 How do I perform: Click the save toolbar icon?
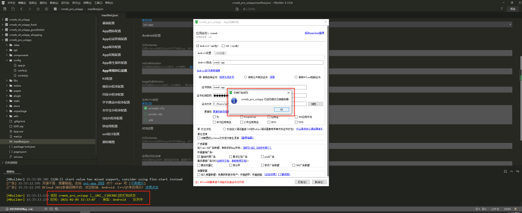coord(13,9)
